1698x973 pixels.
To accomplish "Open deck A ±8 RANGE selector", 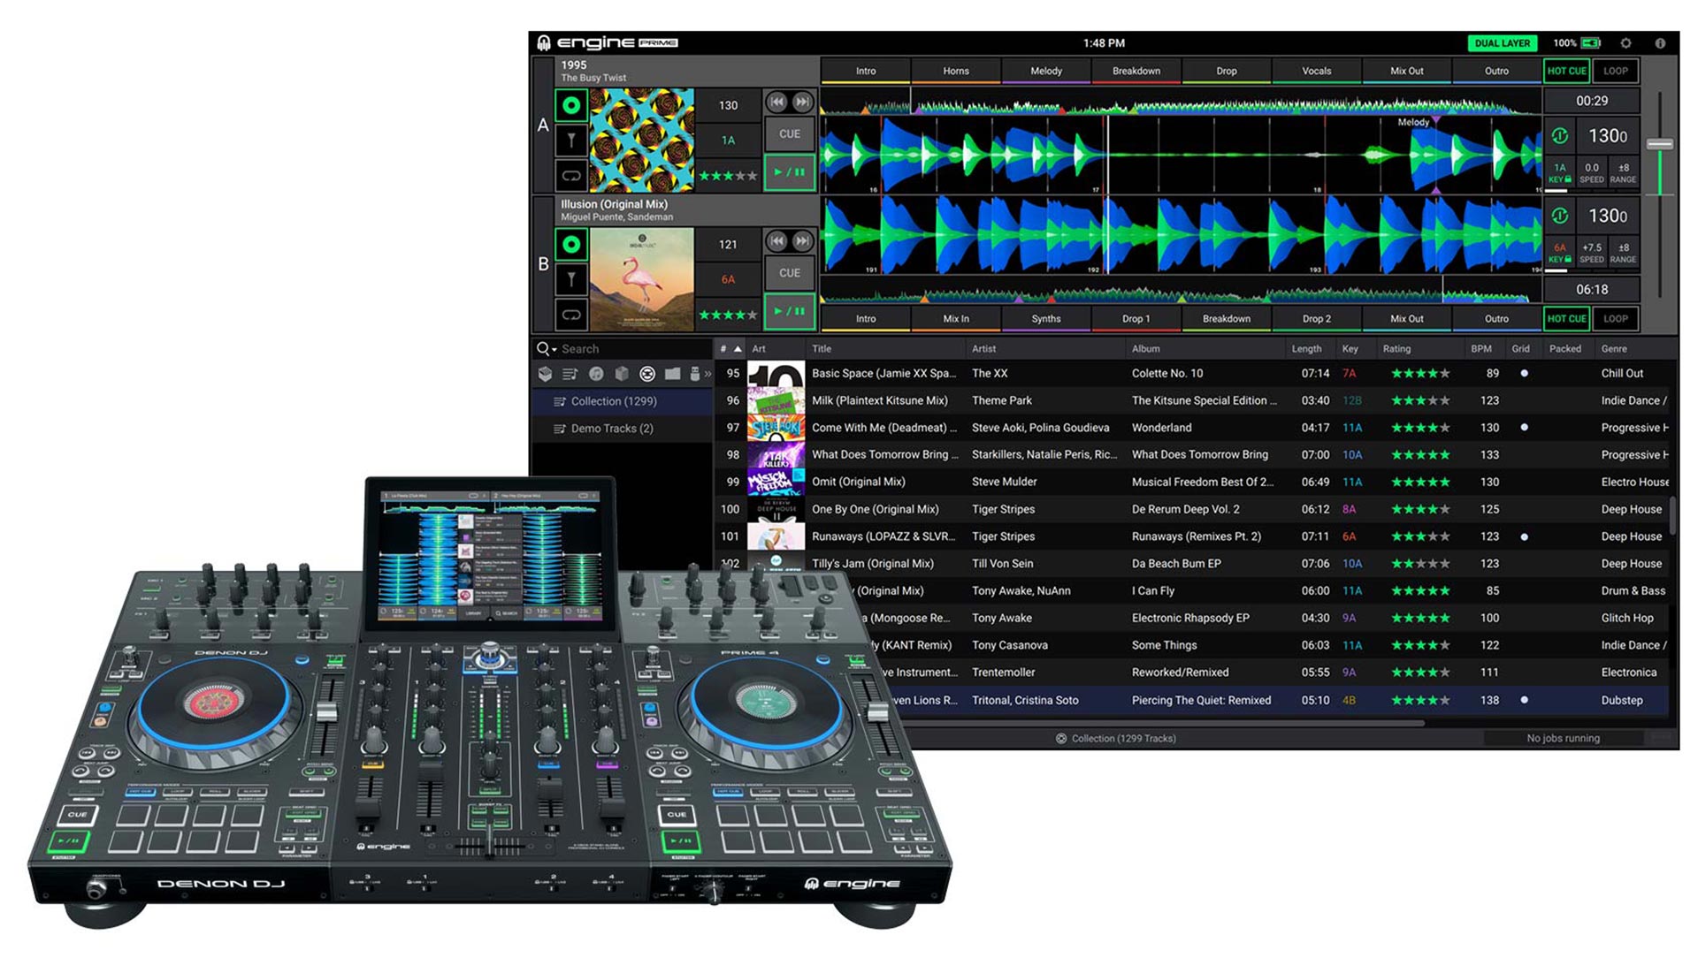I will [x=1623, y=172].
